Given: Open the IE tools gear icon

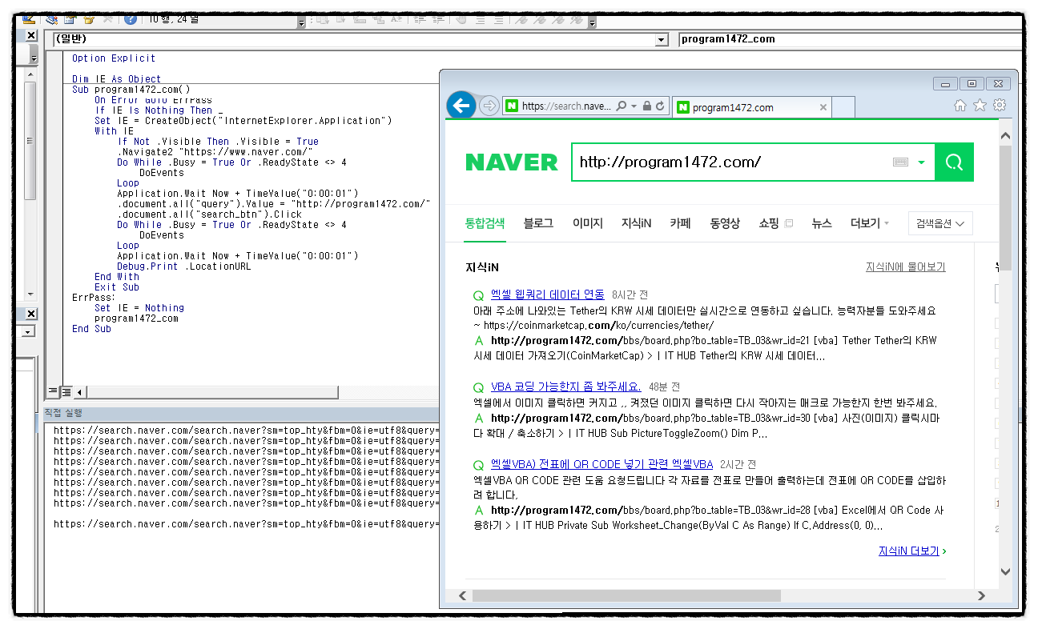Looking at the screenshot, I should pos(999,106).
